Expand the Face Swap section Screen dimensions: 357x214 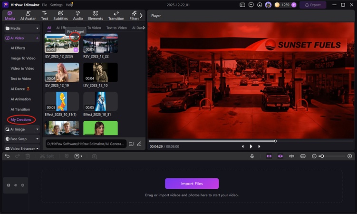pyautogui.click(x=37, y=139)
